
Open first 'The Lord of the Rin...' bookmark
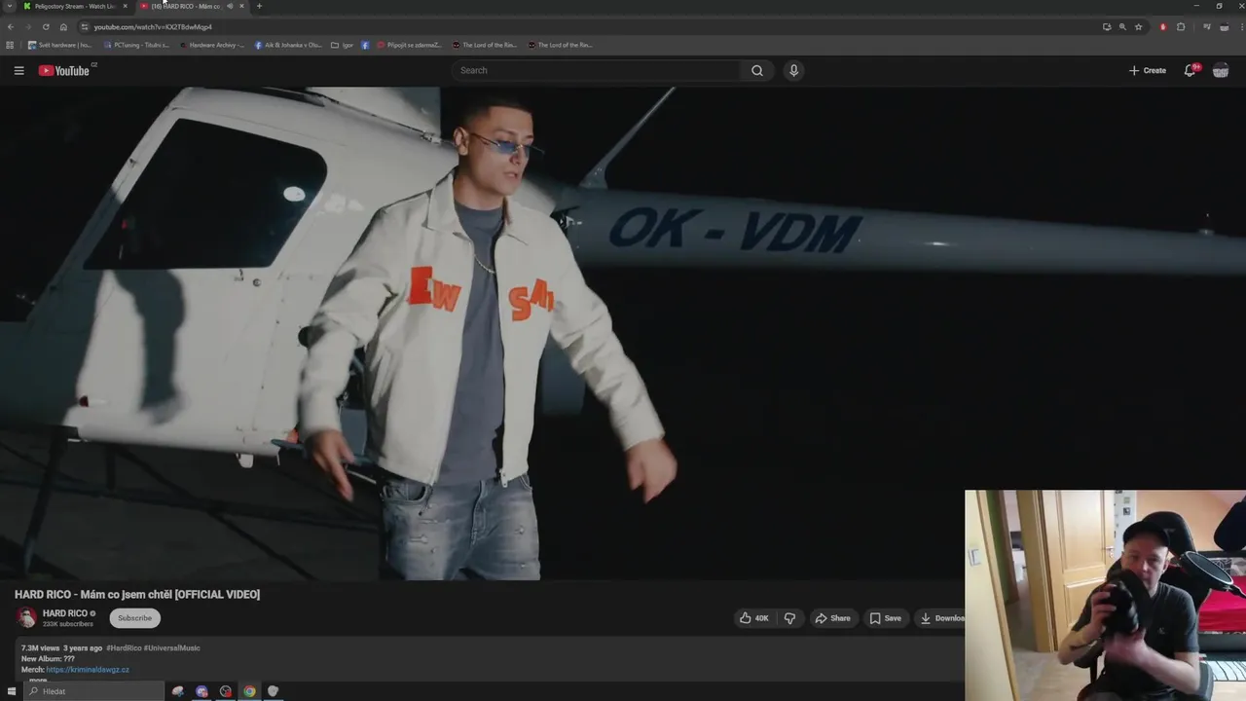(x=484, y=45)
